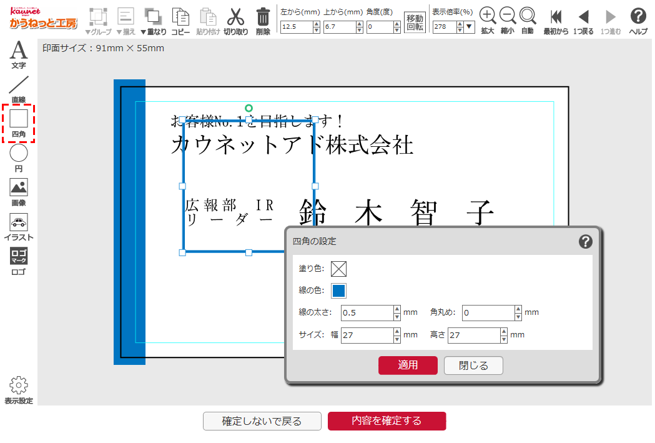
Task: Select the 円 circle tool
Action: pyautogui.click(x=18, y=158)
